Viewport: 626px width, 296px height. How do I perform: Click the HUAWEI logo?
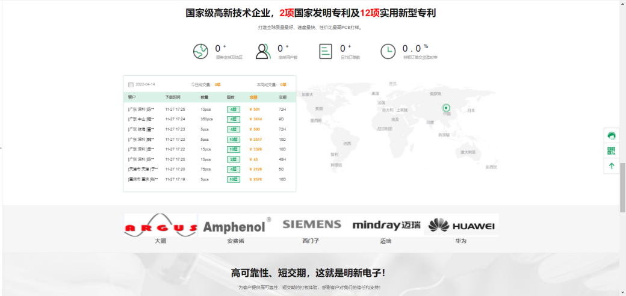(461, 226)
